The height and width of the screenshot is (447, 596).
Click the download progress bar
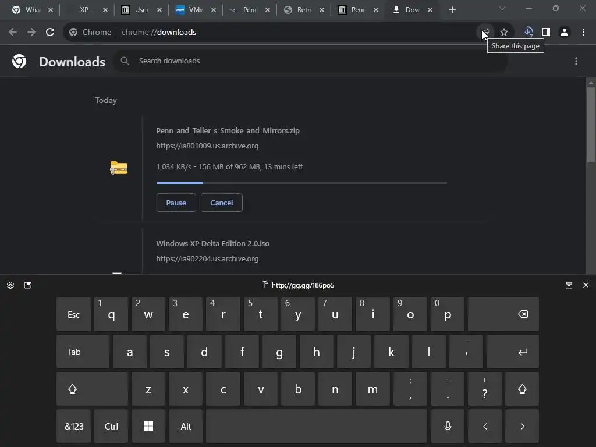(x=301, y=183)
